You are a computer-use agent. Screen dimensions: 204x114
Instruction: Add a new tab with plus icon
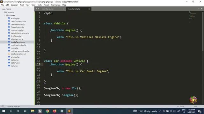click(199, 9)
